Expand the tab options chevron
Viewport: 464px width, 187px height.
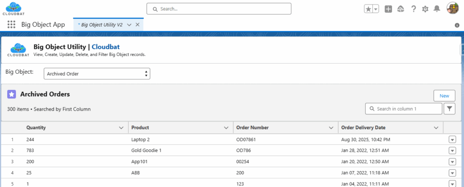129,25
